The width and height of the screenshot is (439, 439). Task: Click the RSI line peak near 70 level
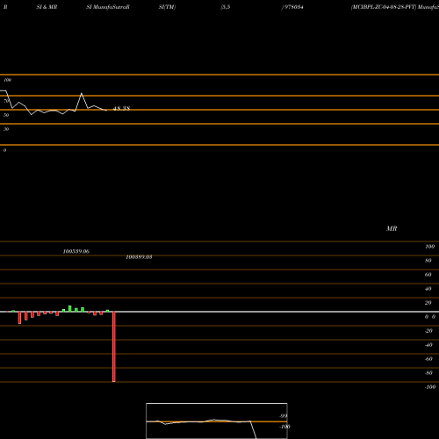[x=82, y=93]
